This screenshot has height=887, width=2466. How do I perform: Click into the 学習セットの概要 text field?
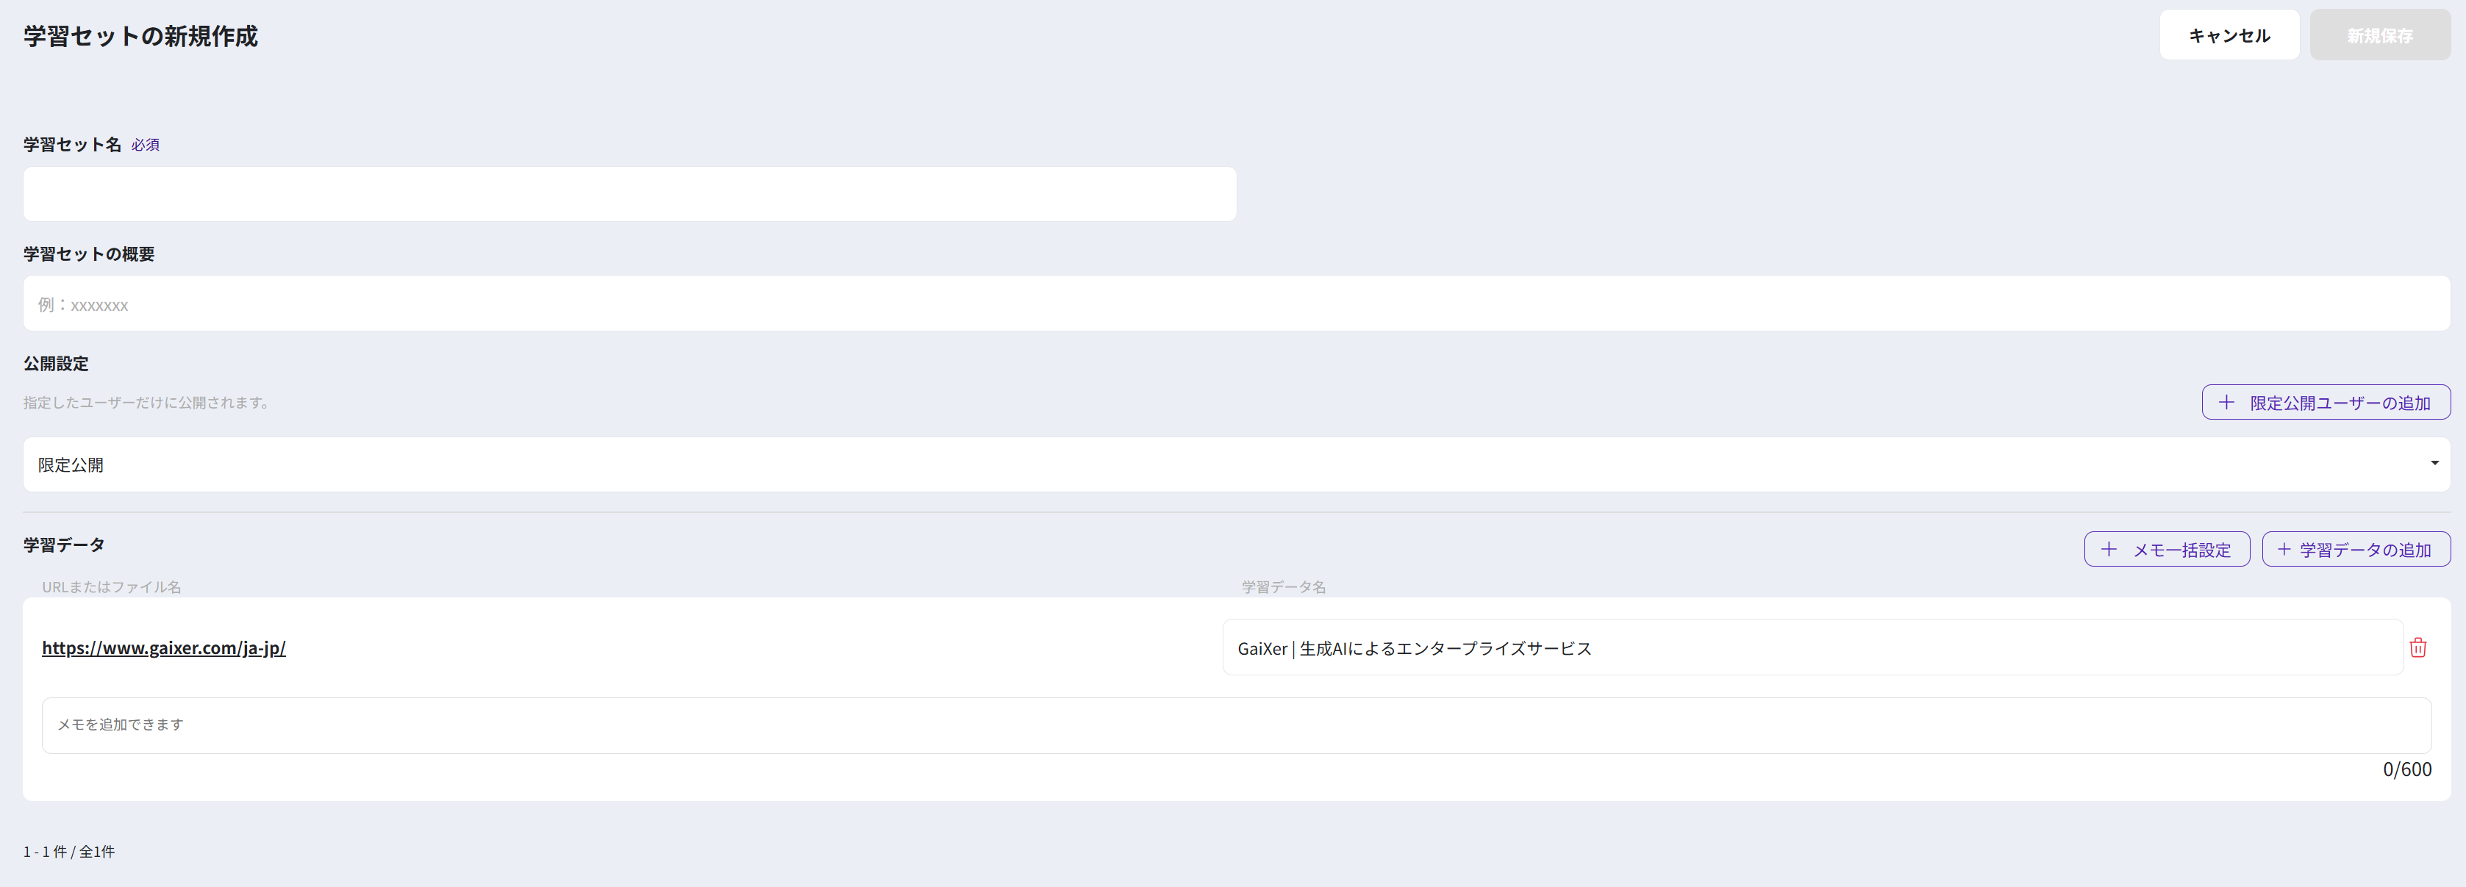tap(1235, 304)
